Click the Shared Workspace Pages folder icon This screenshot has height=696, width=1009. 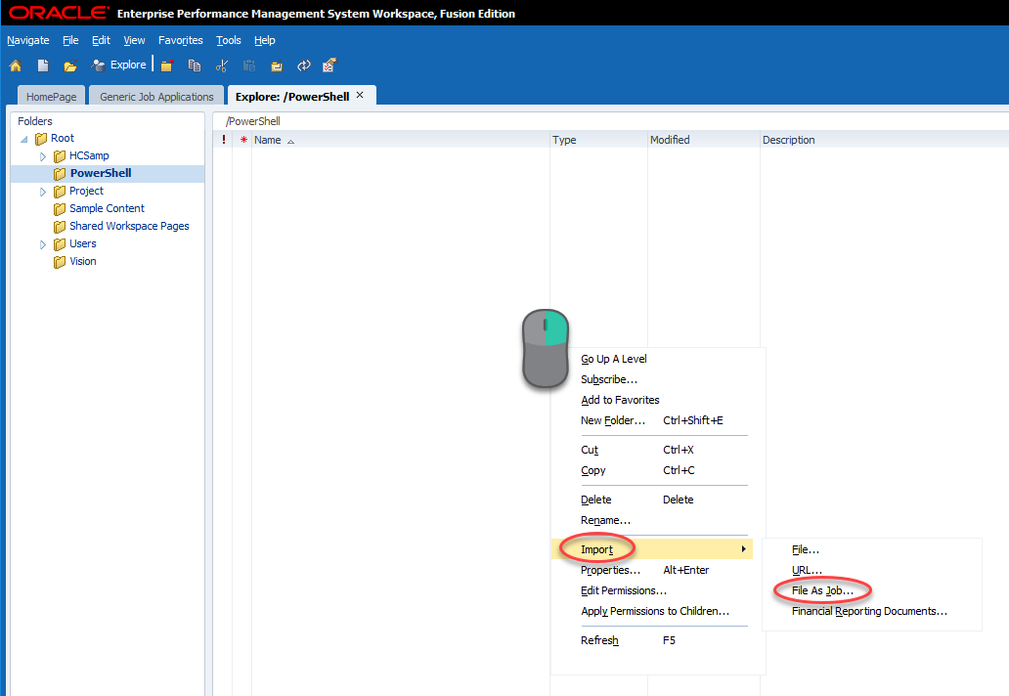pos(60,227)
